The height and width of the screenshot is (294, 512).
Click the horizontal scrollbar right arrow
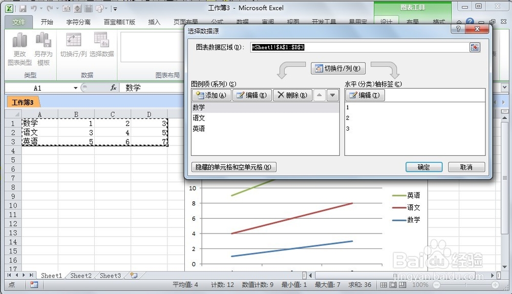tap(493, 276)
